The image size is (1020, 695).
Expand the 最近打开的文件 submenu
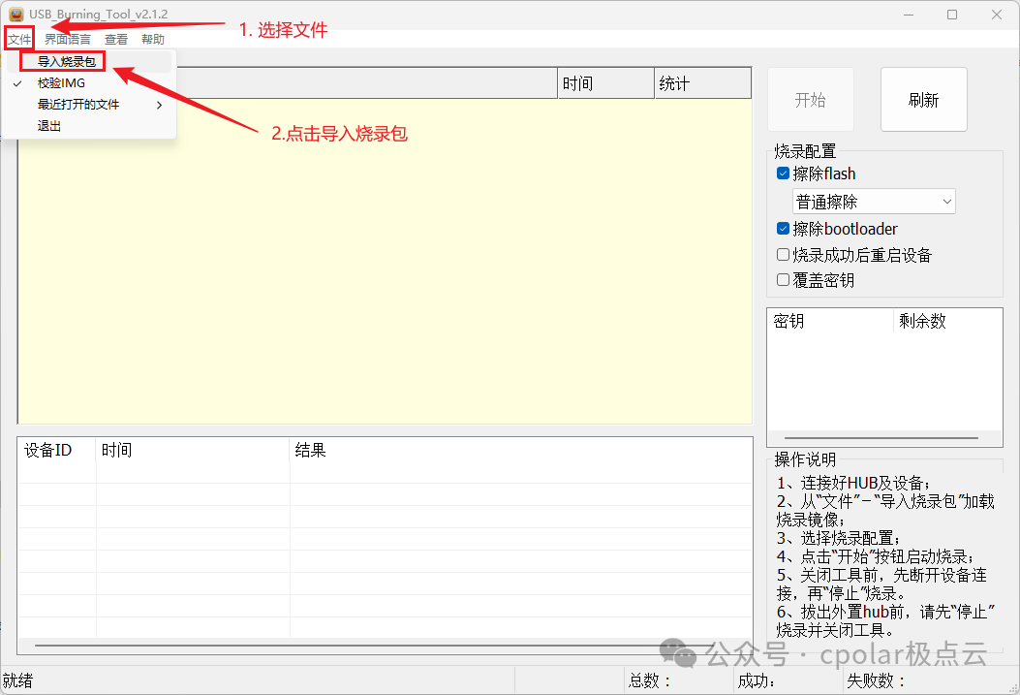coord(90,105)
